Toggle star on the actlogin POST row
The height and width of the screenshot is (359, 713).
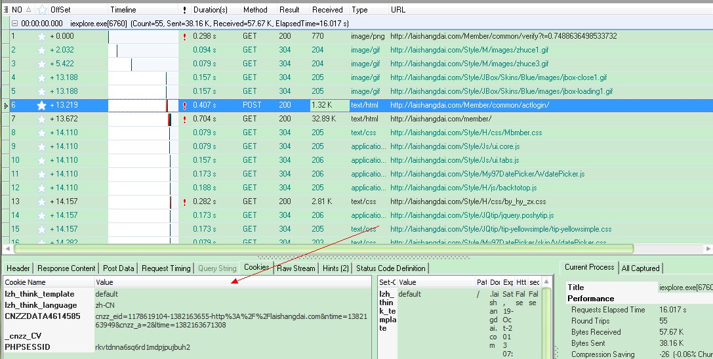click(42, 106)
